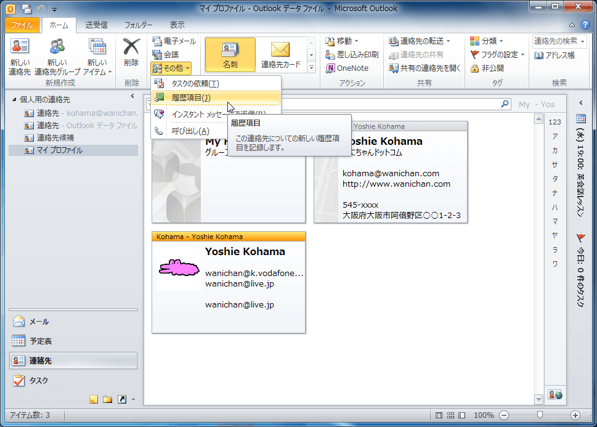Expand the view gallery more arrow
This screenshot has height=427, width=597.
coord(312,67)
